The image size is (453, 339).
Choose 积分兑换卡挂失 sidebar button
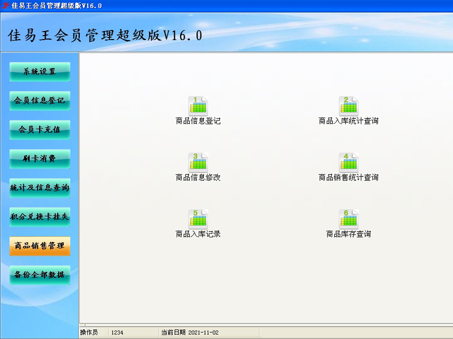pos(40,217)
